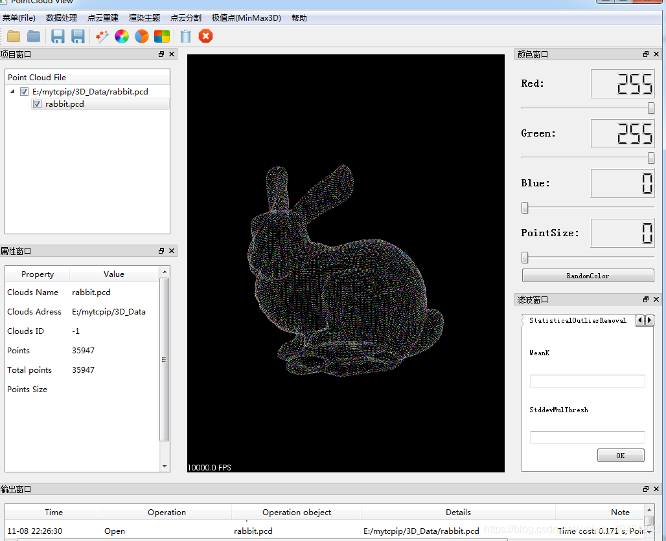
Task: Open the 帮助 menu
Action: [299, 18]
